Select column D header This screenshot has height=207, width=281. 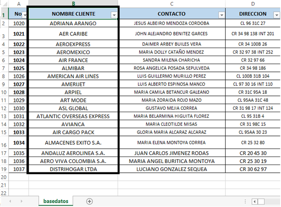click(x=253, y=4)
